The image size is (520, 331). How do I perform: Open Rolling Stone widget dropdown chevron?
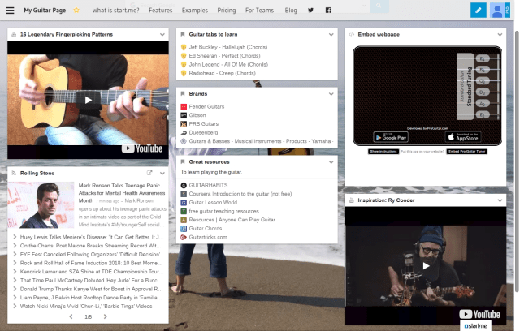pos(162,173)
